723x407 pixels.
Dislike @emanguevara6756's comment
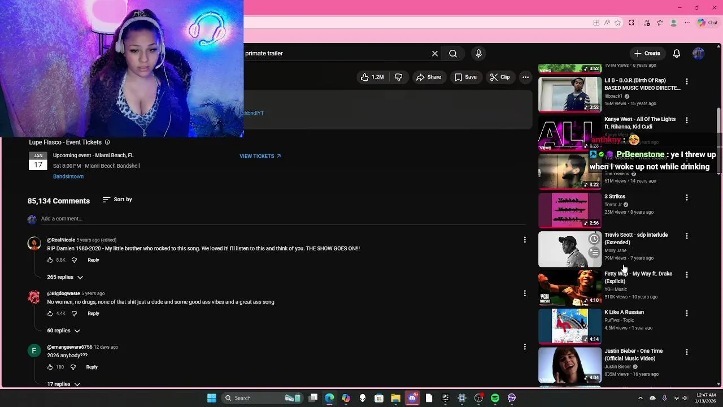pos(73,367)
